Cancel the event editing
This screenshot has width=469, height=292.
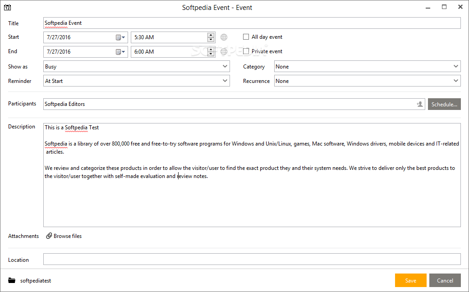pos(445,280)
